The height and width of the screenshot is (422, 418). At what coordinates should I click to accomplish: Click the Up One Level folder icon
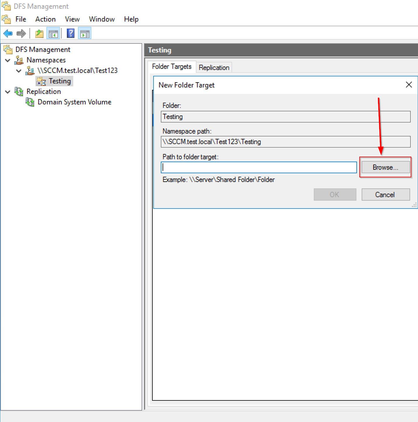pos(39,34)
